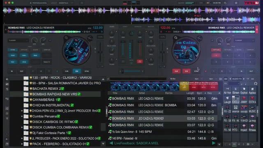
Task: Expand PACK - FEBRERO - SOLICITADO 01 folder
Action: click(22, 144)
